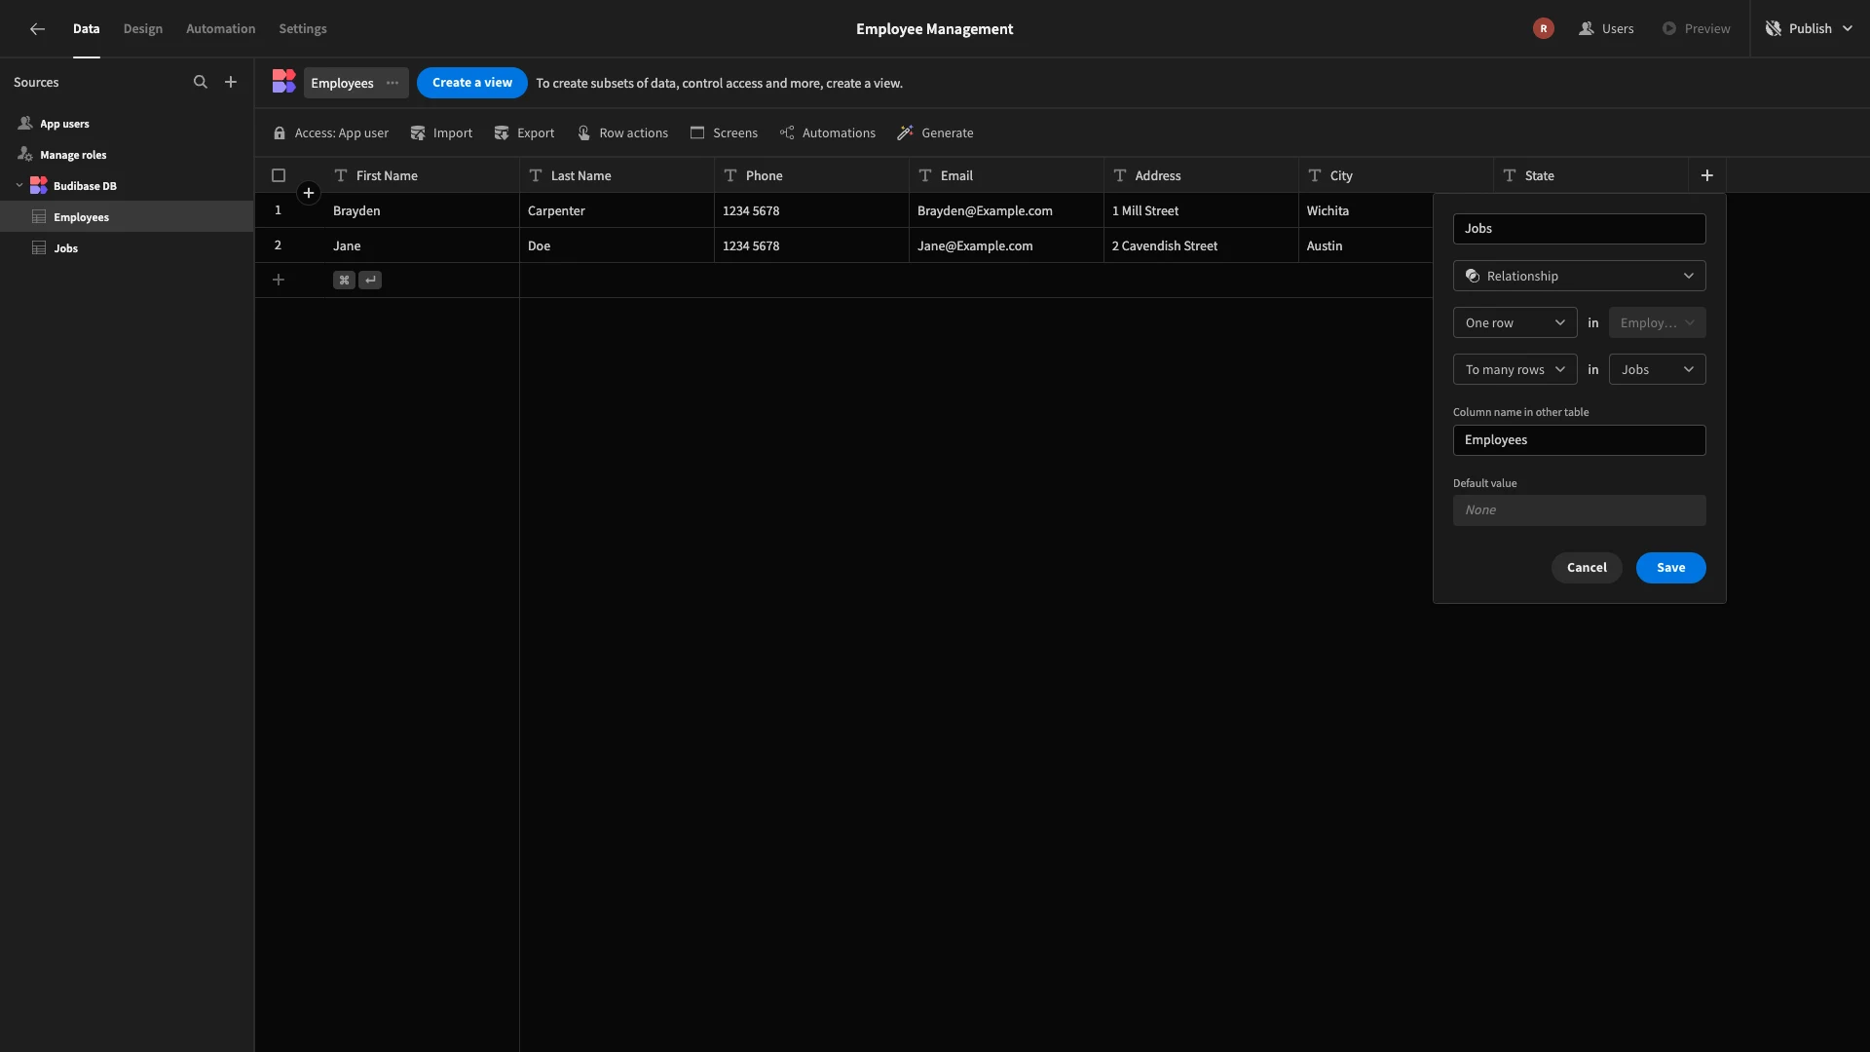The image size is (1870, 1052).
Task: Click the City column header
Action: click(1396, 175)
